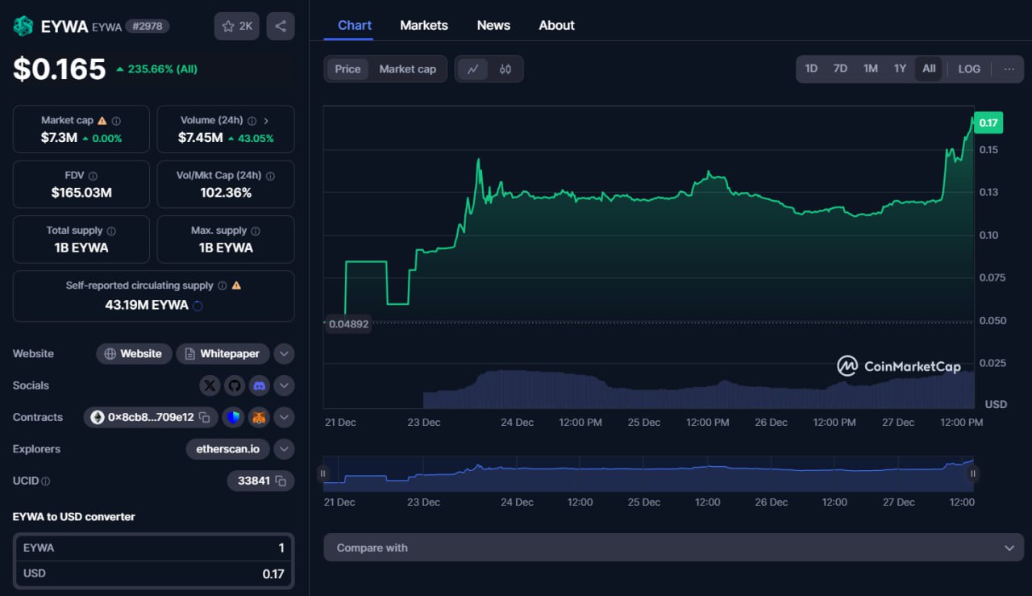
Task: Click the EYWA amount input field
Action: [153, 548]
